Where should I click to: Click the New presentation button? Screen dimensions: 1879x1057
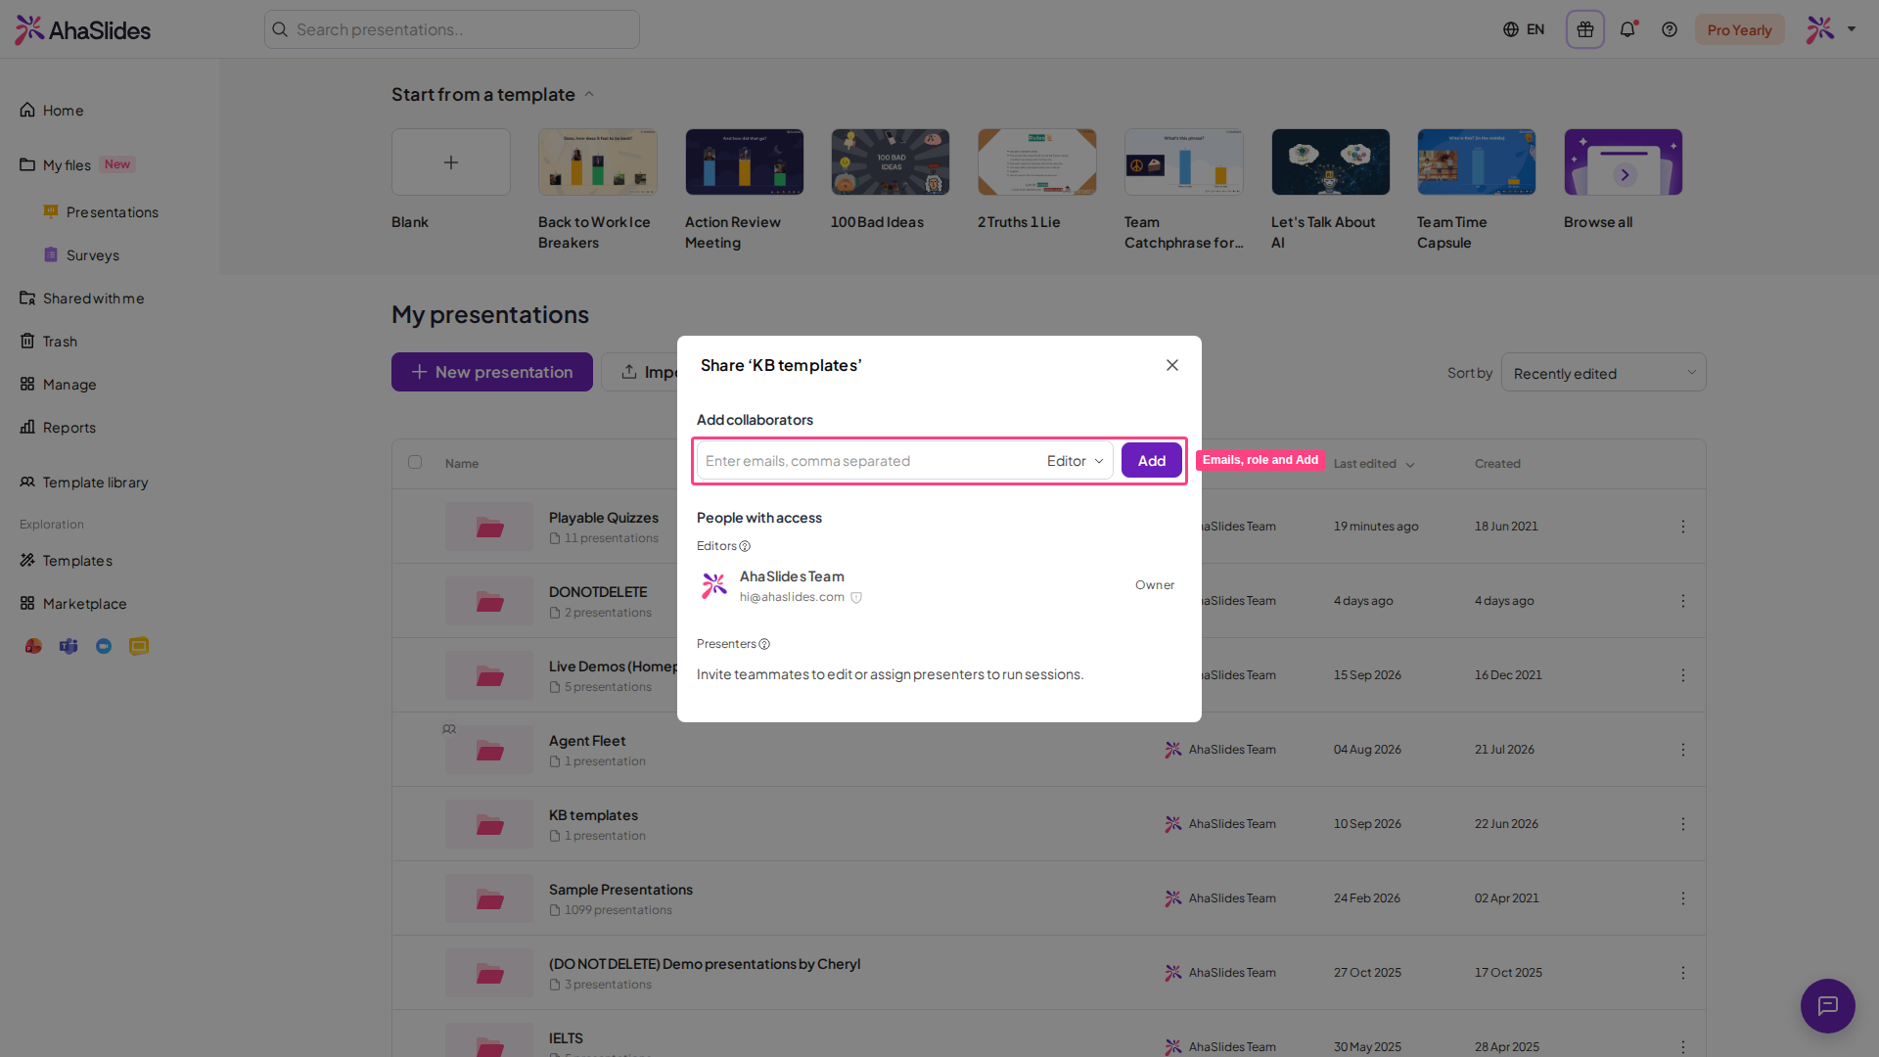[492, 372]
